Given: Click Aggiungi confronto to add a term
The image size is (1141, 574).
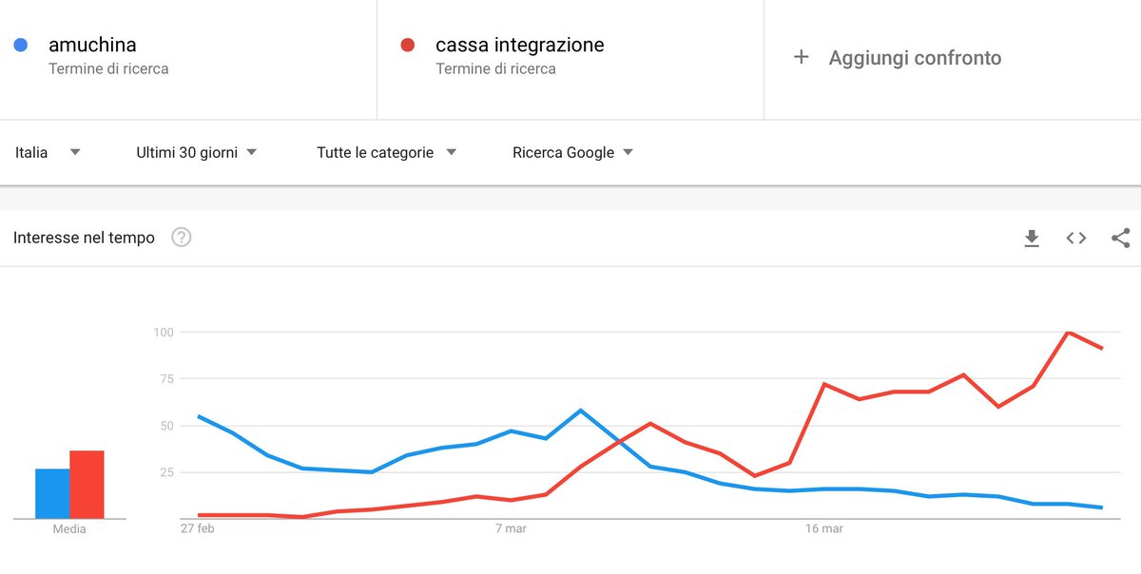Looking at the screenshot, I should click(915, 58).
